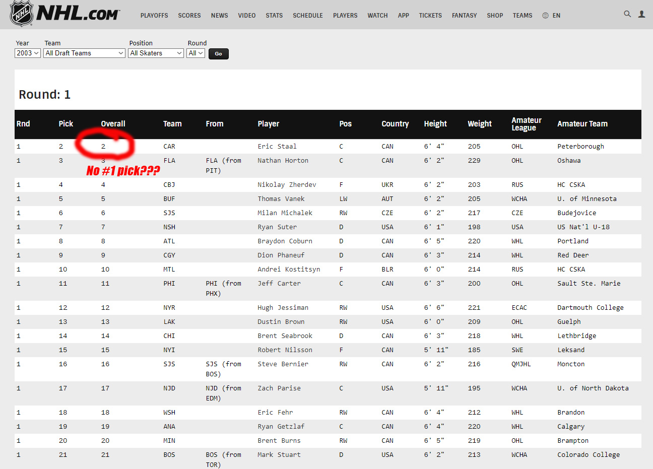Select STATS in the navigation bar
This screenshot has width=653, height=469.
[274, 16]
